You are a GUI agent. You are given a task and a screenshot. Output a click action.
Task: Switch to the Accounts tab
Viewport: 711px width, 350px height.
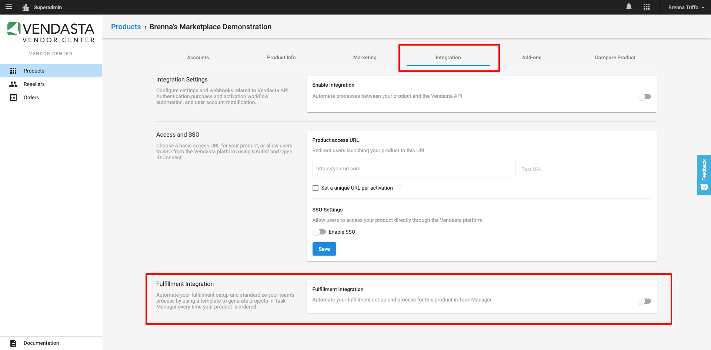198,57
